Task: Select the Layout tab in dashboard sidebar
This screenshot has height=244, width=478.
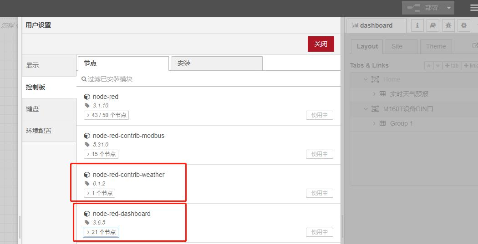Action: pyautogui.click(x=367, y=47)
